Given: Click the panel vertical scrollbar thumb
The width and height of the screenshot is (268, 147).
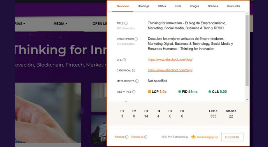Looking at the screenshot, I should [247, 51].
